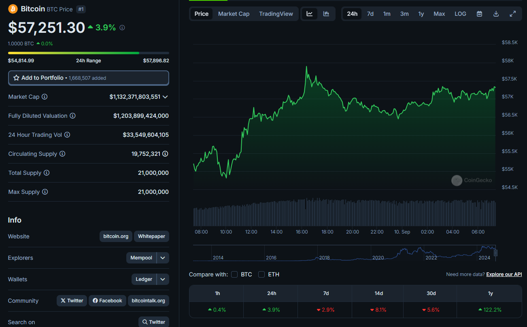Switch to the candlestick chart view
Viewport: 527px width, 327px height.
point(326,14)
